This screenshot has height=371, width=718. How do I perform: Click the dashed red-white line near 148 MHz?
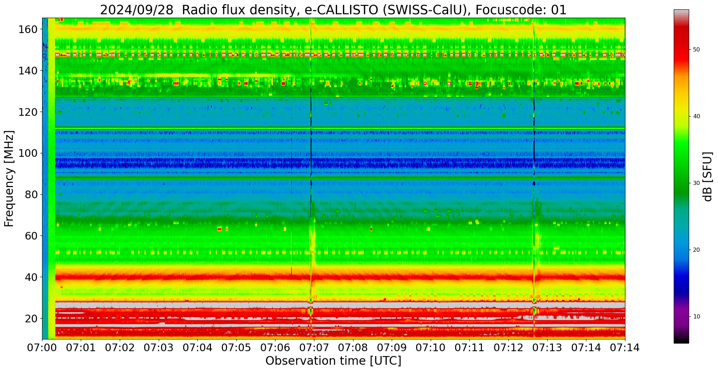[340, 55]
